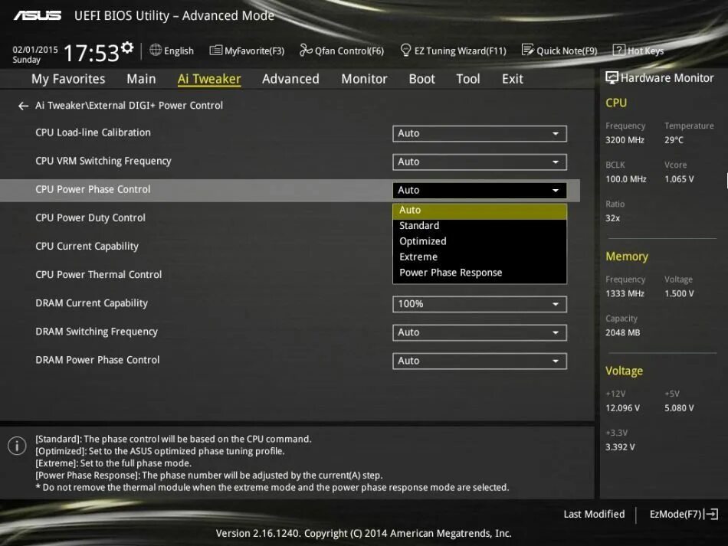
Task: Click the ASUS logo
Action: click(37, 16)
